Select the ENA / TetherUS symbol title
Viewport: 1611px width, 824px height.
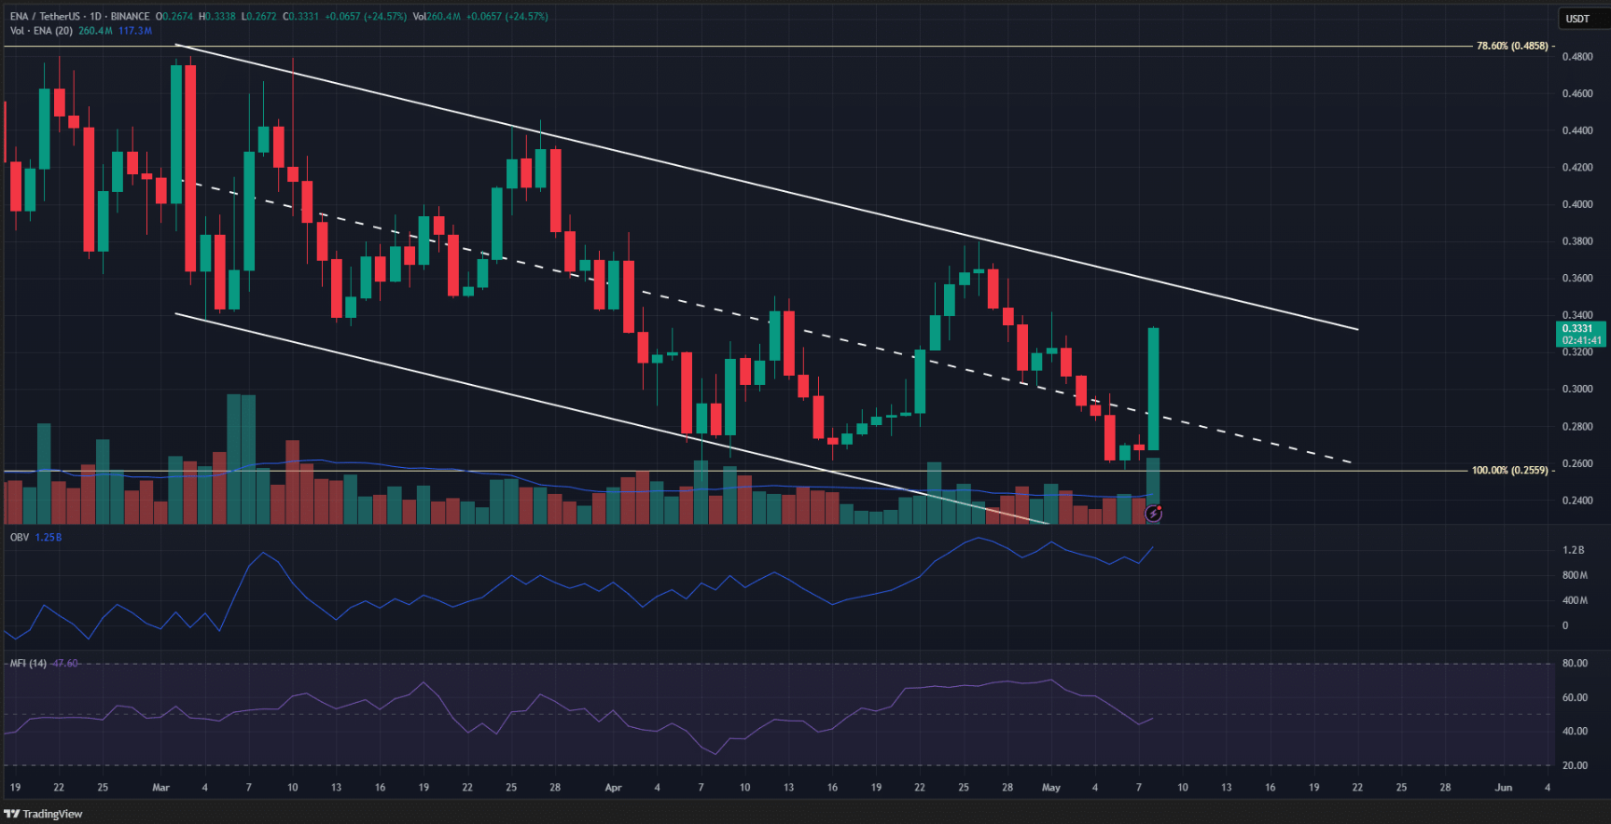click(x=79, y=17)
